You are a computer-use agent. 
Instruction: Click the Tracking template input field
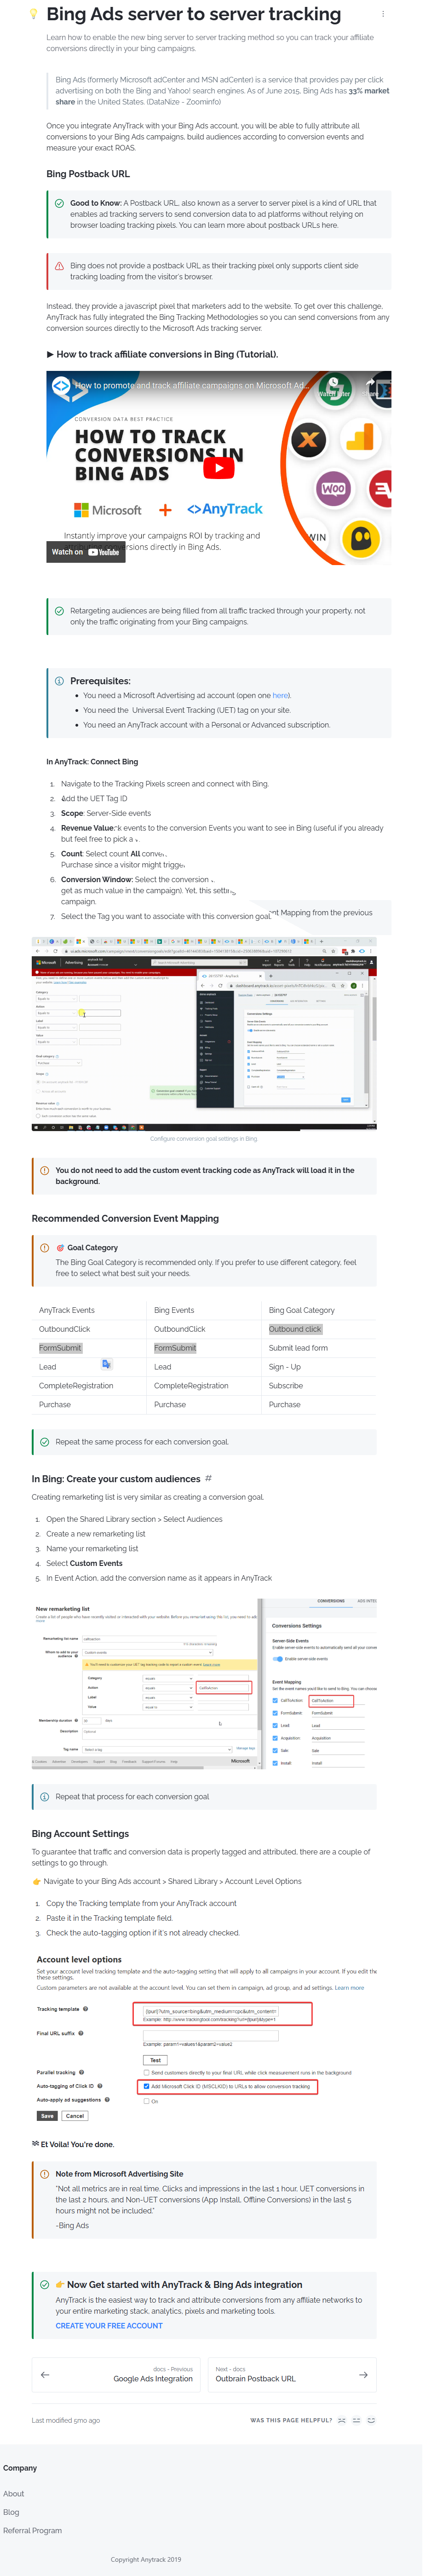point(210,2011)
